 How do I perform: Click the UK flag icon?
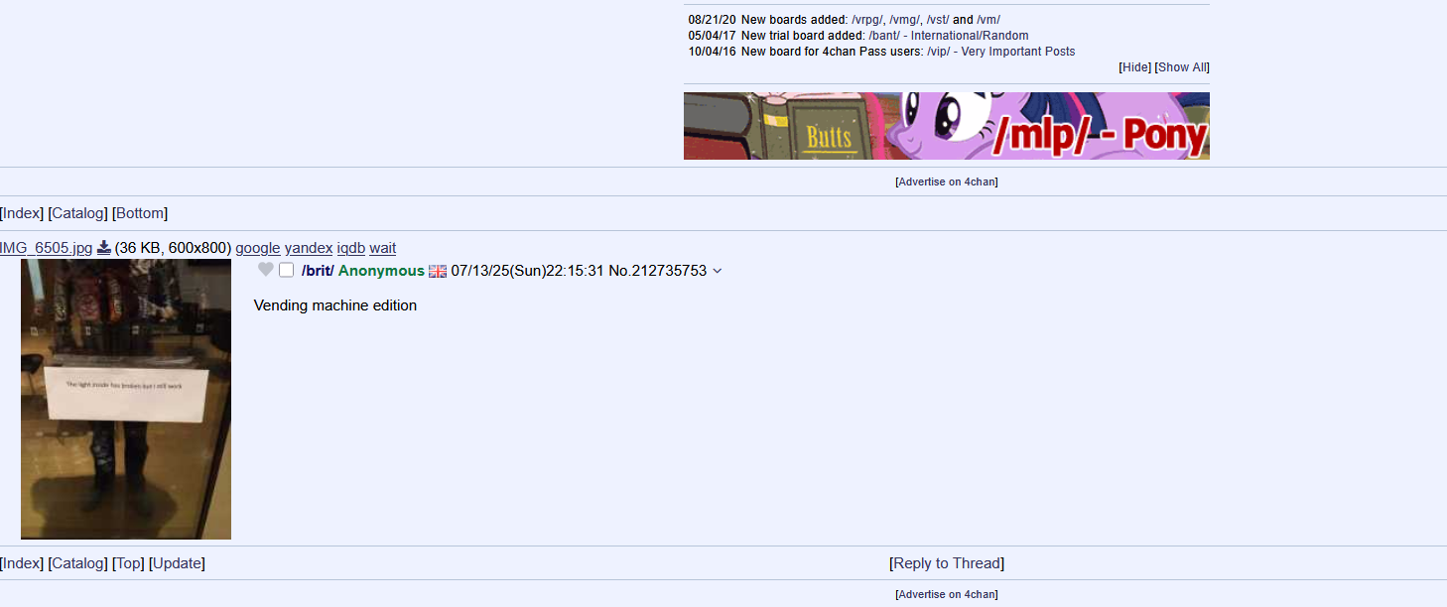coord(438,271)
